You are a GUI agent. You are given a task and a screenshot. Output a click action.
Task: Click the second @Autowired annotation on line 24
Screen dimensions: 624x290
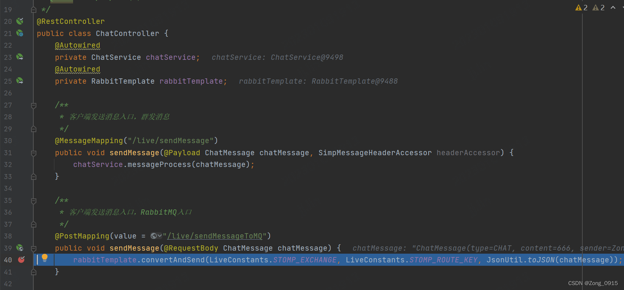[78, 69]
